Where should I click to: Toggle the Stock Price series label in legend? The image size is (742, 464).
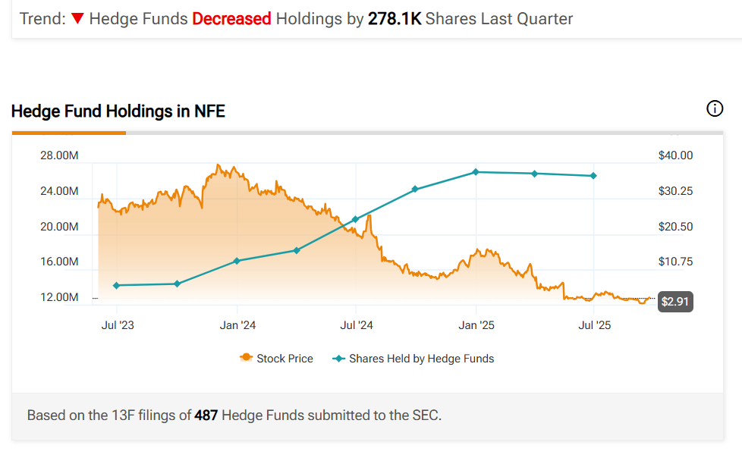(x=285, y=359)
